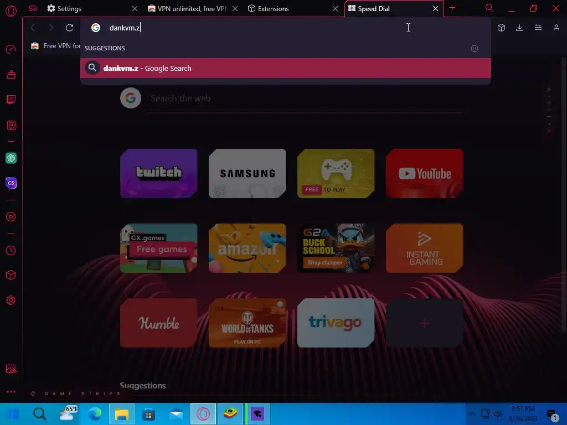Open Microsoft Store from taskbar

(148, 414)
